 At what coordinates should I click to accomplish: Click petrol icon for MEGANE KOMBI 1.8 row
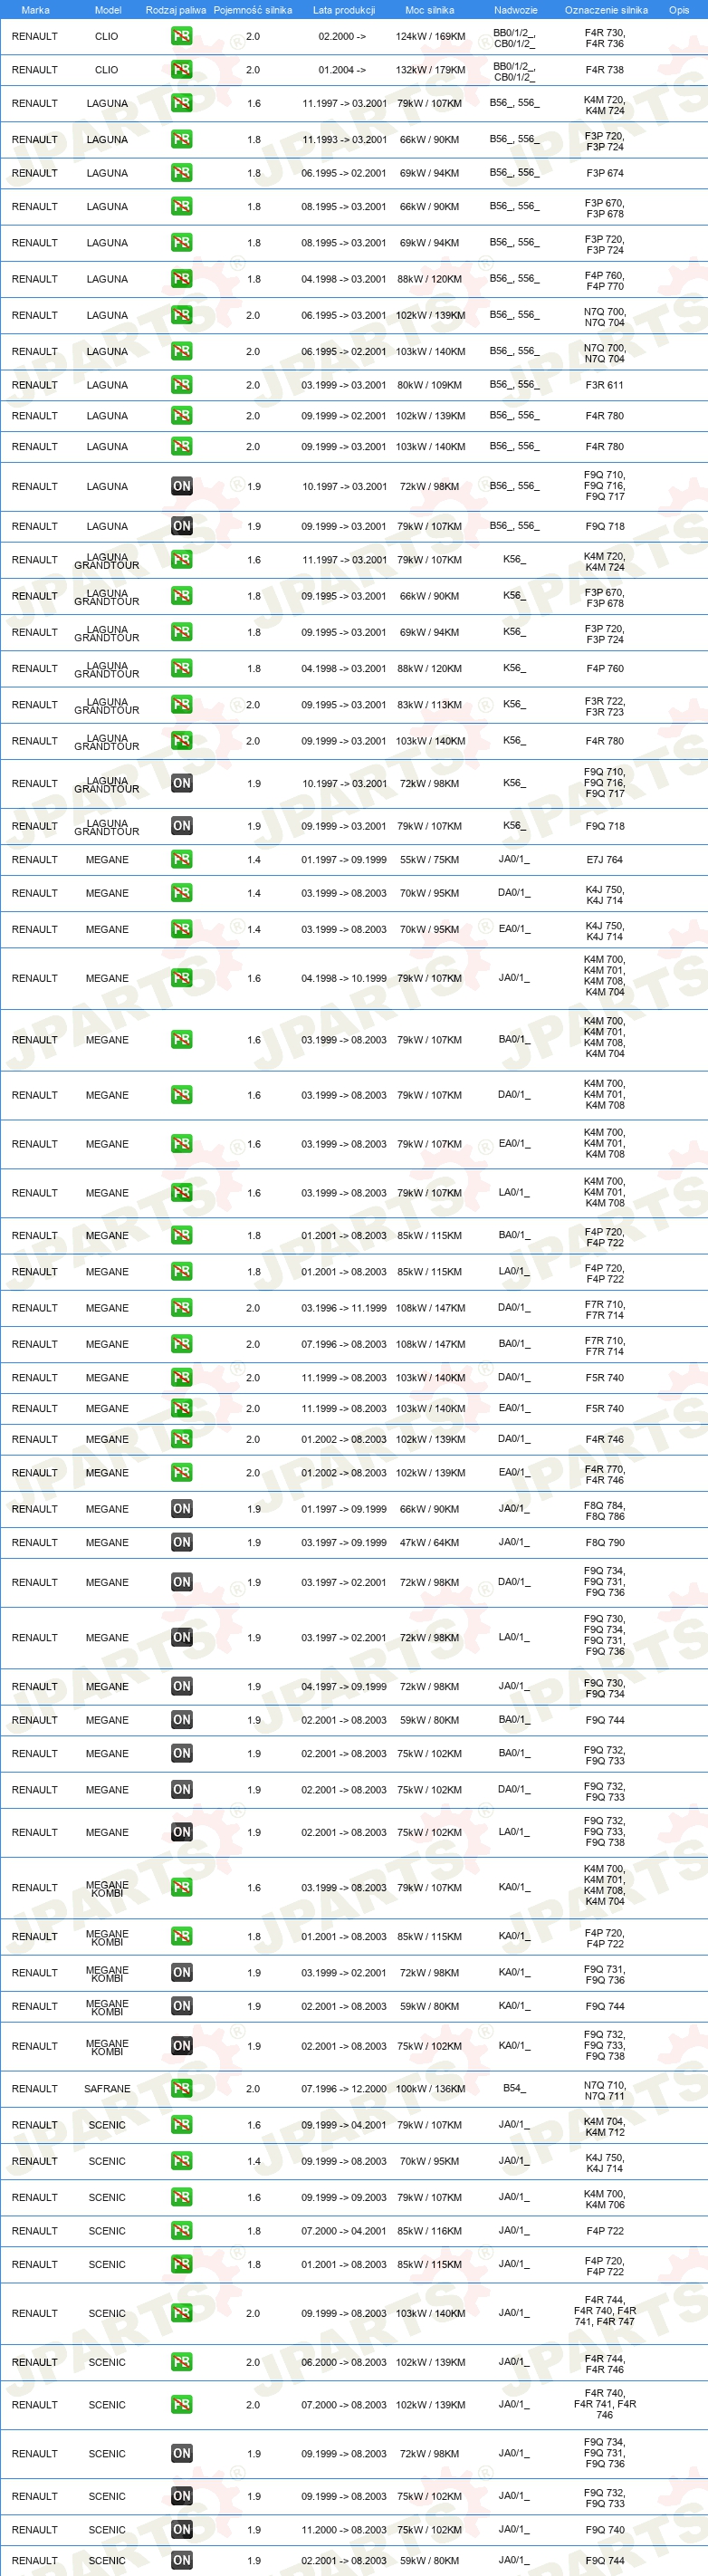181,1937
